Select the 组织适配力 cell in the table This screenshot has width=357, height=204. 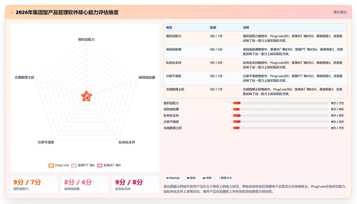pyautogui.click(x=186, y=38)
